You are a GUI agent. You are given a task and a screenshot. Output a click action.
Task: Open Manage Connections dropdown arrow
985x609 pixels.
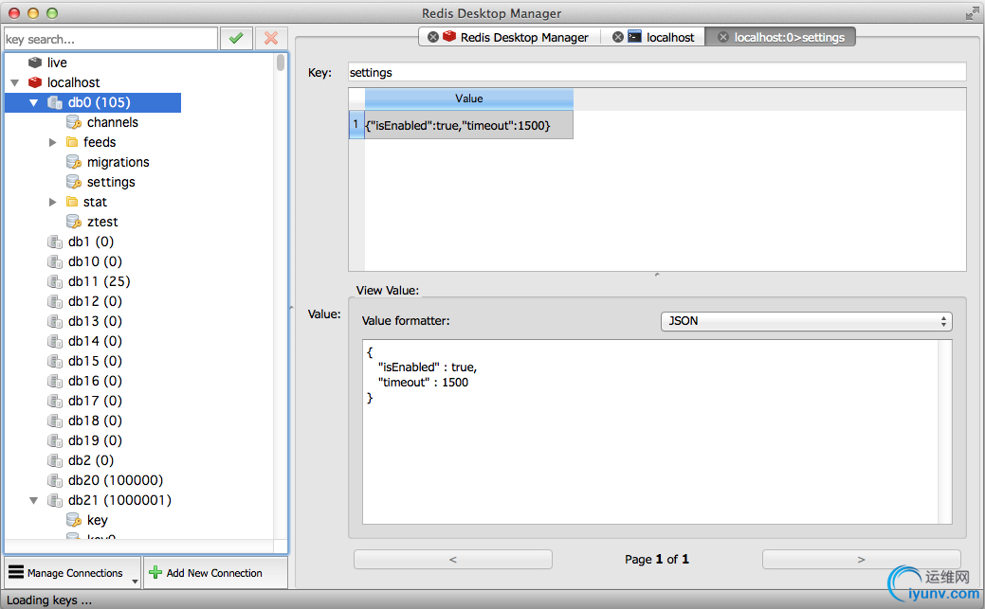(135, 582)
